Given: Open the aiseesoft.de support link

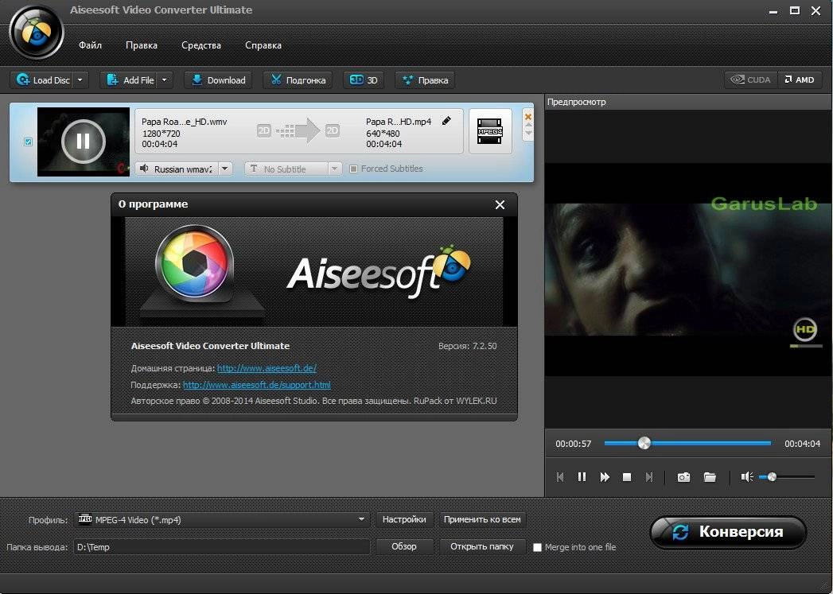Looking at the screenshot, I should (x=257, y=385).
